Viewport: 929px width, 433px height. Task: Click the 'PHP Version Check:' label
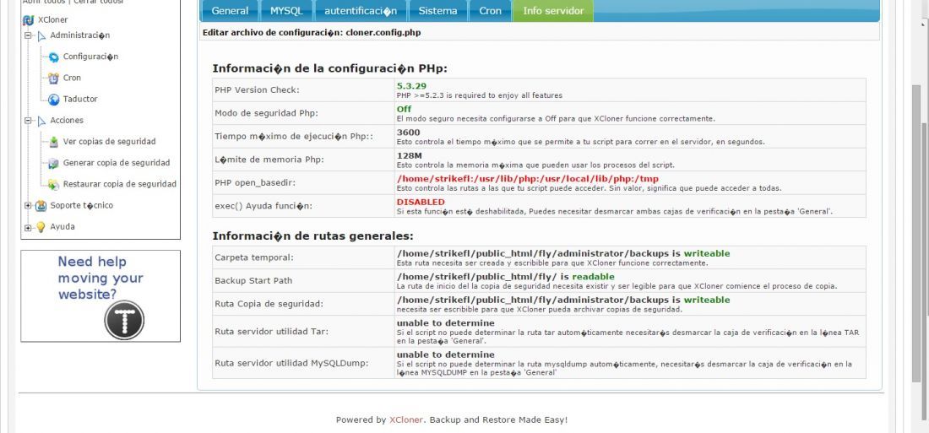click(x=257, y=90)
